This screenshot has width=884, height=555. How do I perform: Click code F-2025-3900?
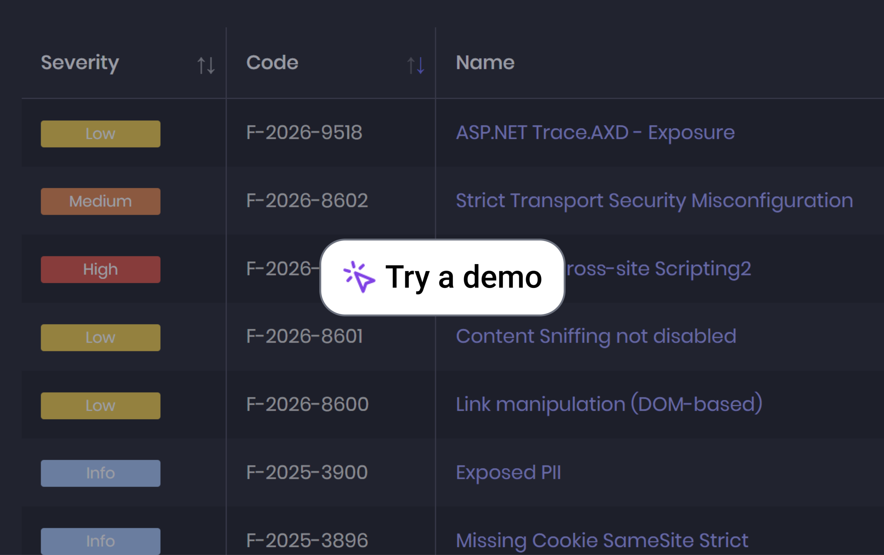point(307,473)
